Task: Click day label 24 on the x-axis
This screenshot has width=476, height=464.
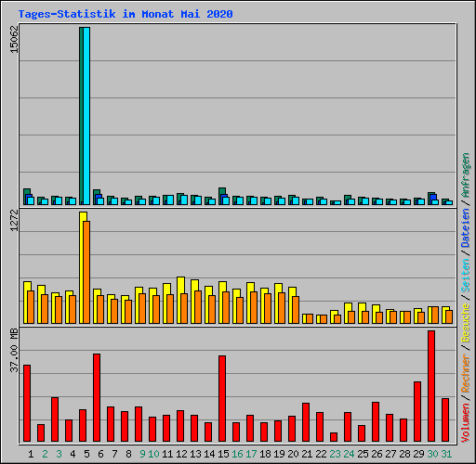Action: coord(349,454)
